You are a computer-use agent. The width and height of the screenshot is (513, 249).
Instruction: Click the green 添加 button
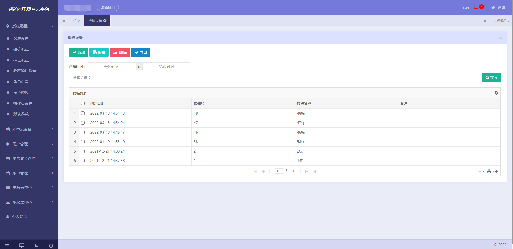(79, 52)
